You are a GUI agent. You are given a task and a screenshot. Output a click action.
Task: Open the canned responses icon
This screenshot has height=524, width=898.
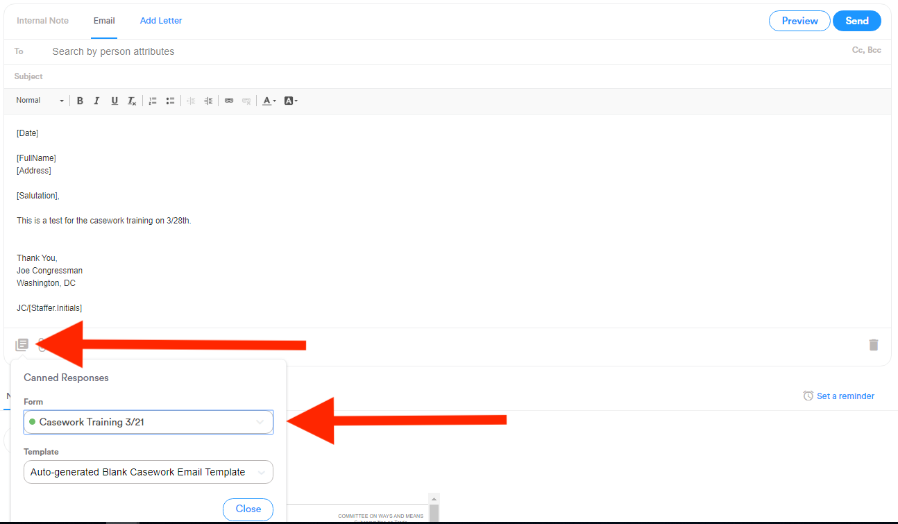[x=22, y=345]
